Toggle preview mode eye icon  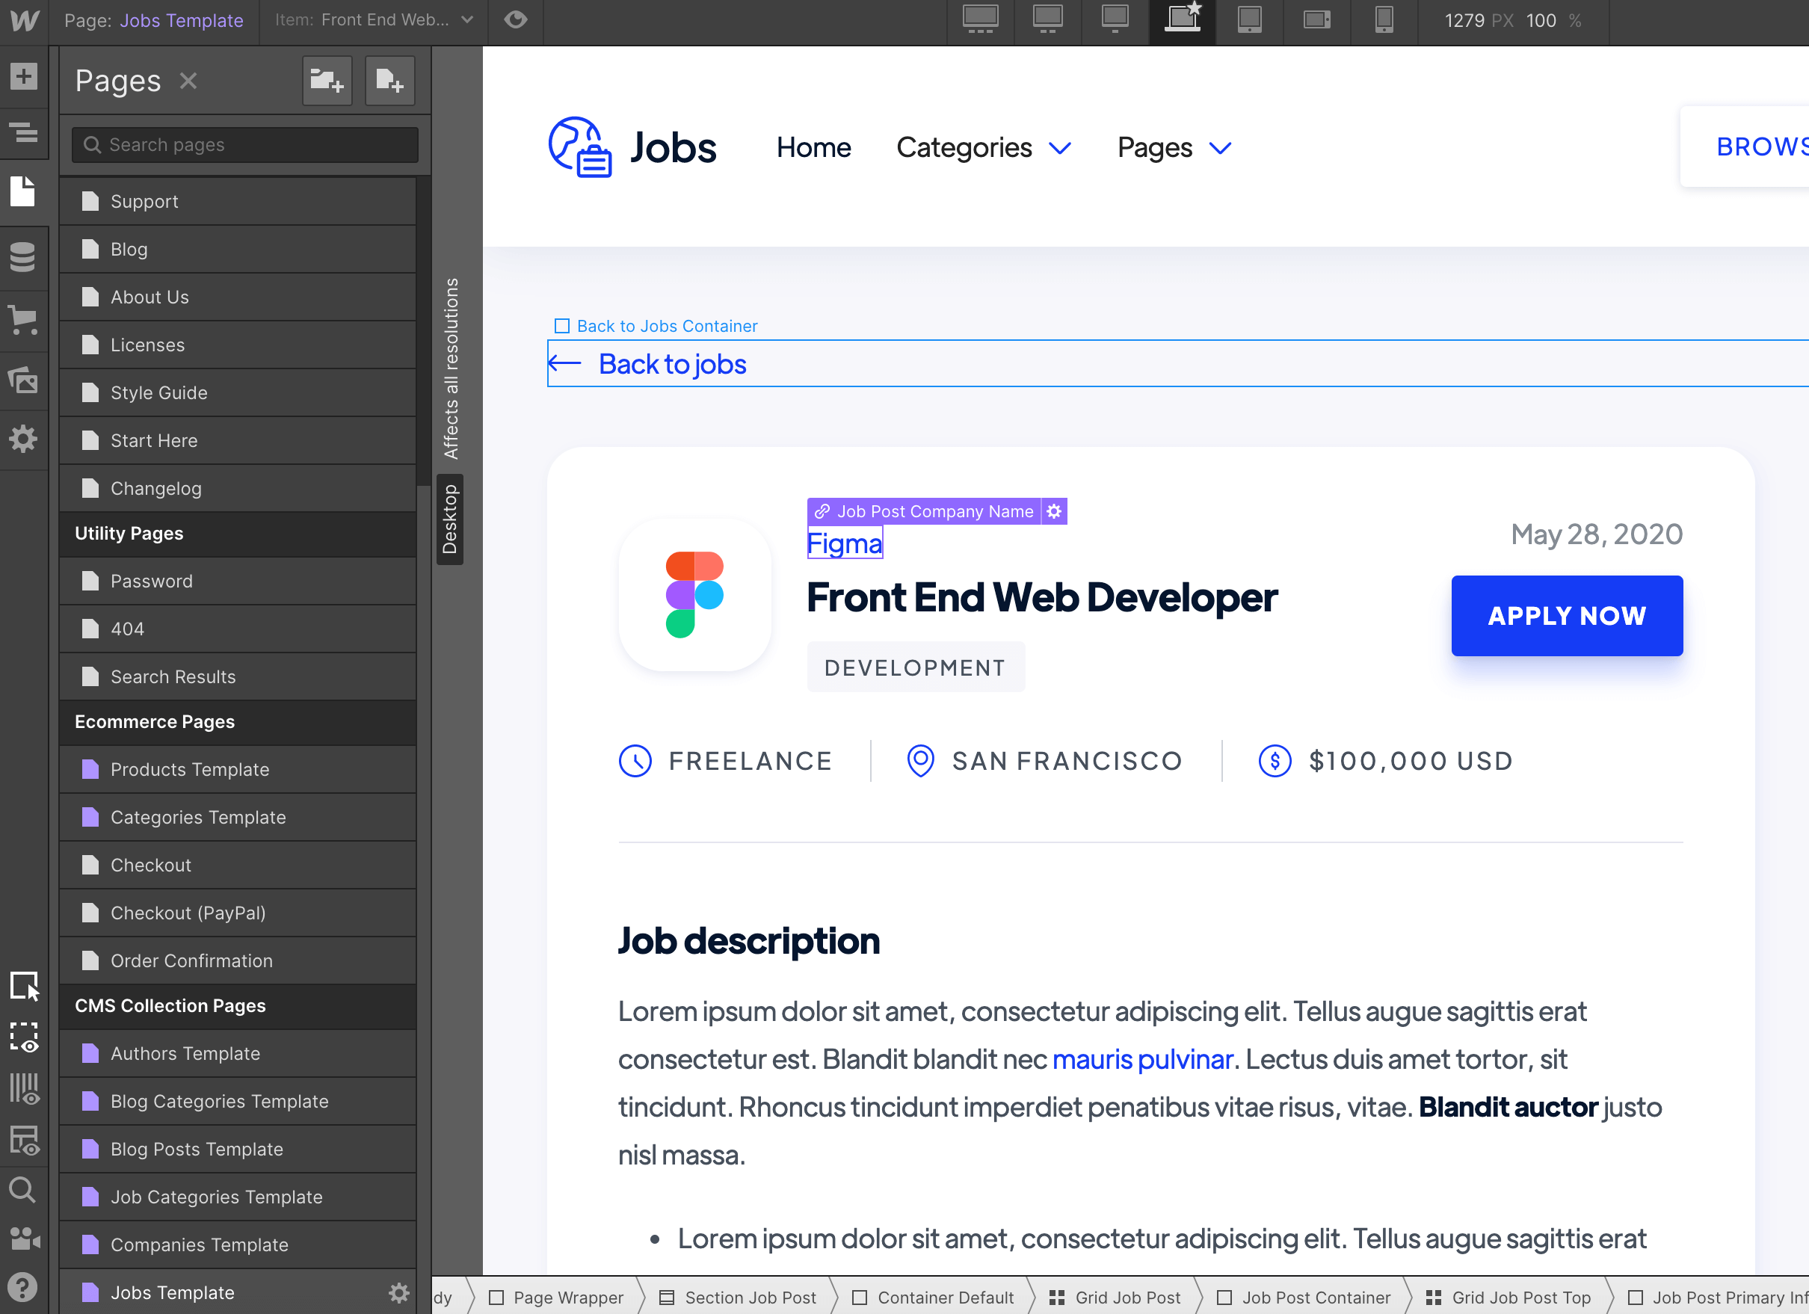click(x=516, y=20)
